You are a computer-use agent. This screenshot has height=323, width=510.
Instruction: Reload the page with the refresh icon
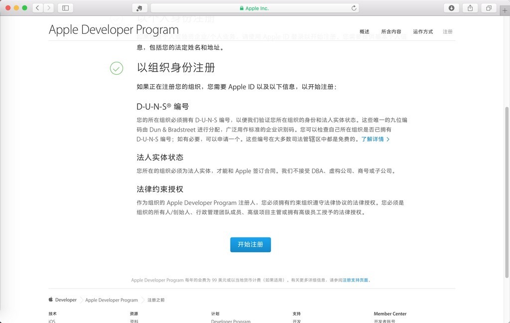(354, 8)
